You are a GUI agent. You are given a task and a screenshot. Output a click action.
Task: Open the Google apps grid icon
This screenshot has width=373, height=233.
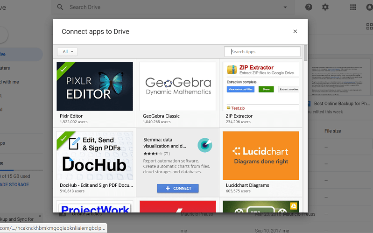click(353, 7)
